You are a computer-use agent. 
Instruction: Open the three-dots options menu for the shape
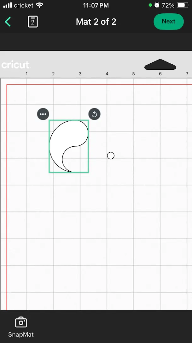pos(43,114)
